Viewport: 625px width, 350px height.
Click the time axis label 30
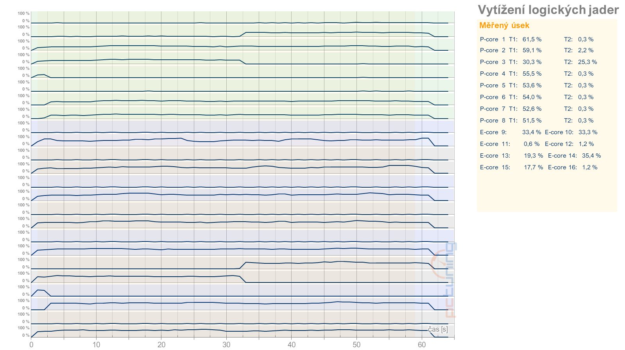226,345
